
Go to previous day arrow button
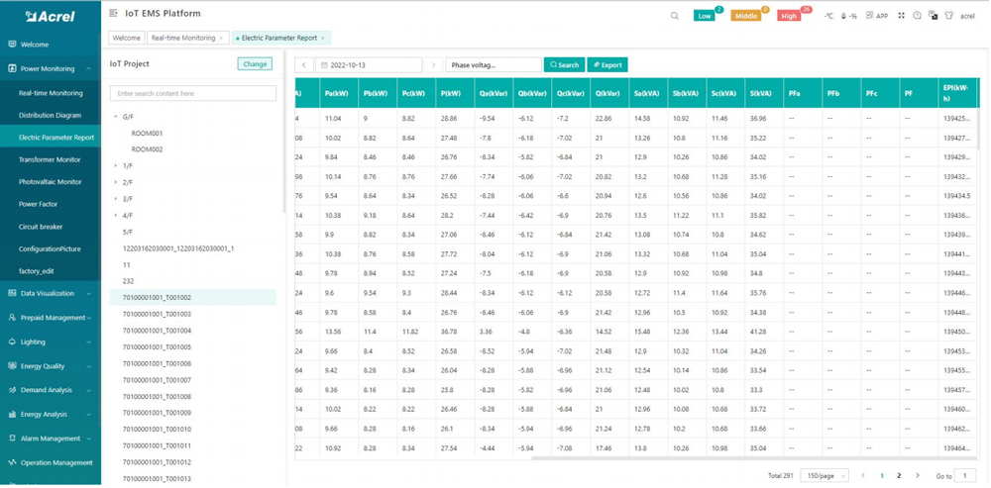click(x=304, y=65)
